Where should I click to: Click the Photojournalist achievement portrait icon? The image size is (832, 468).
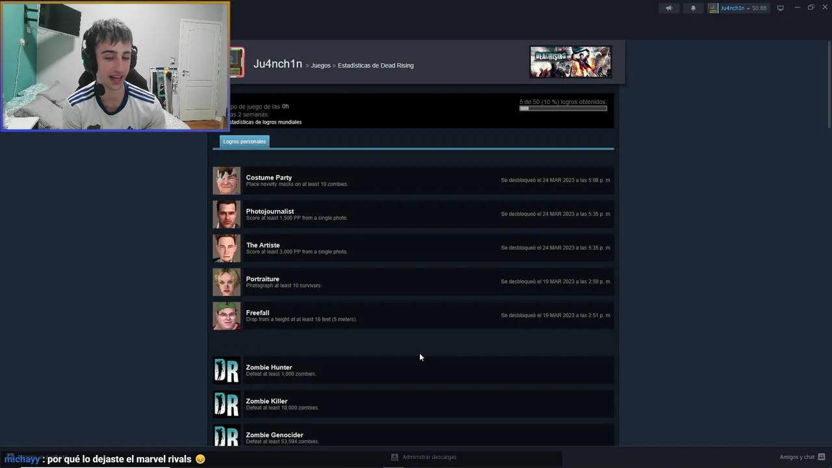226,214
